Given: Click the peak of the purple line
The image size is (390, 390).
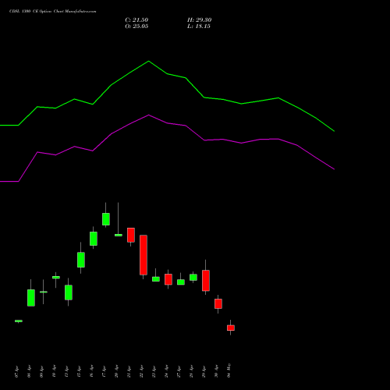Looking at the screenshot, I should click(148, 115).
